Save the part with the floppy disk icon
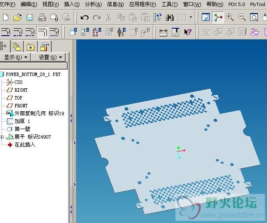This screenshot has width=267, height=223. [30, 17]
